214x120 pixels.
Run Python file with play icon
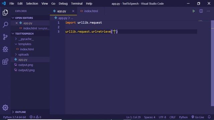click(x=194, y=11)
